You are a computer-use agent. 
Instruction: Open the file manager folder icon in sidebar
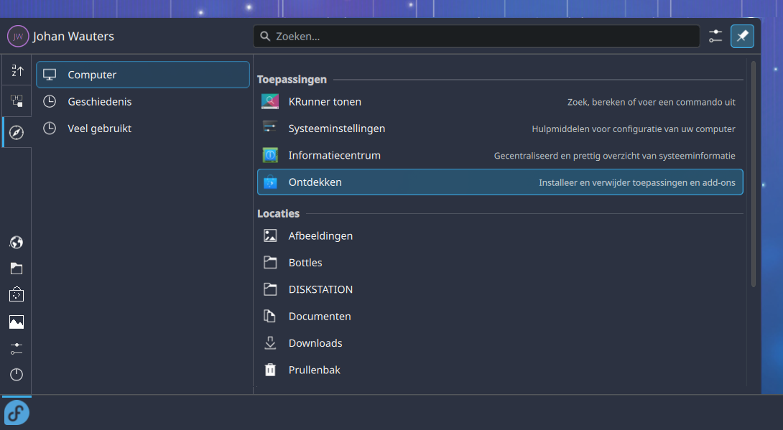(x=17, y=268)
